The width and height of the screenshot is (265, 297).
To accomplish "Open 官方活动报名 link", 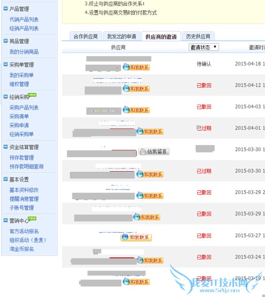I will tap(24, 231).
